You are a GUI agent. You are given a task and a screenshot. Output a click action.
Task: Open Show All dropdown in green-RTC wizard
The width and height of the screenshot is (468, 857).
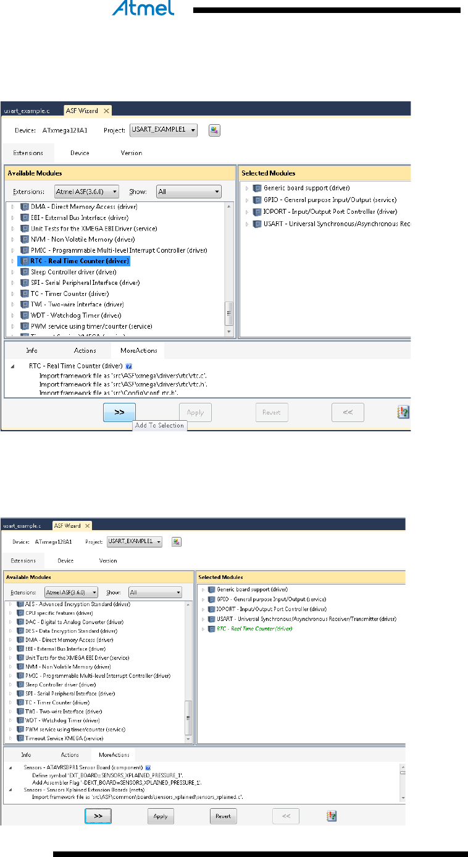155,592
